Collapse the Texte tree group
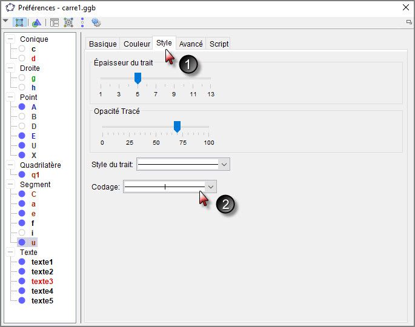Screen dimensions: 415x327 (10, 252)
